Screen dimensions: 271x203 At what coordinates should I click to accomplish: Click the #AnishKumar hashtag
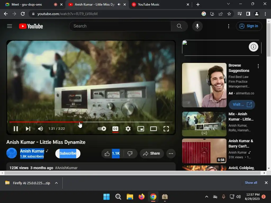tap(66, 168)
